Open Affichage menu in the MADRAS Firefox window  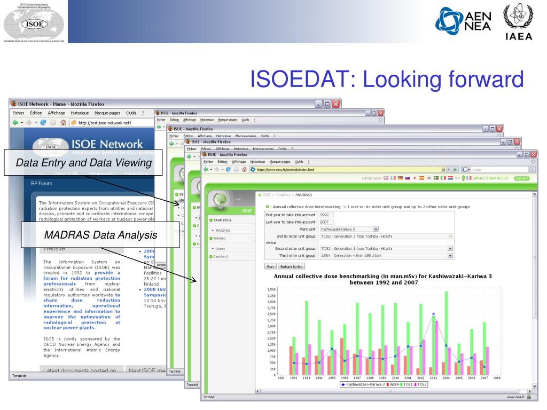click(x=239, y=162)
